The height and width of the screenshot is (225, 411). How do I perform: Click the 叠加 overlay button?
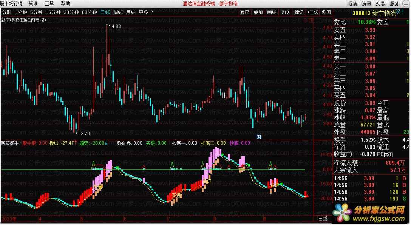point(258,12)
